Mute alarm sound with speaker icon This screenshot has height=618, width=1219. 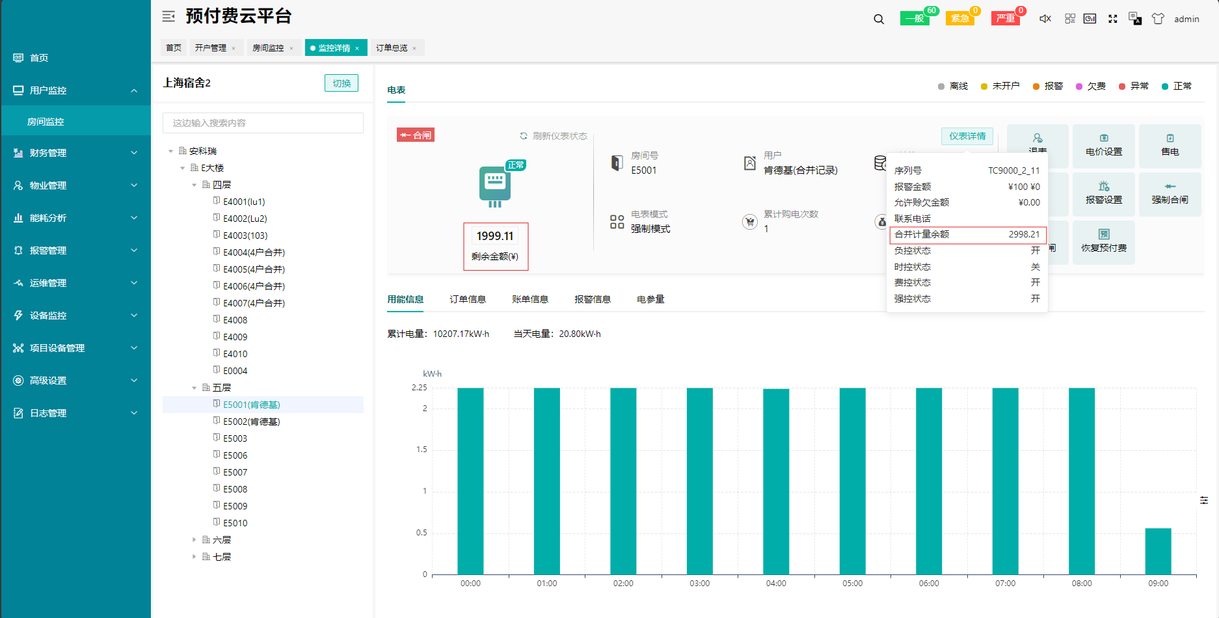pos(1045,19)
